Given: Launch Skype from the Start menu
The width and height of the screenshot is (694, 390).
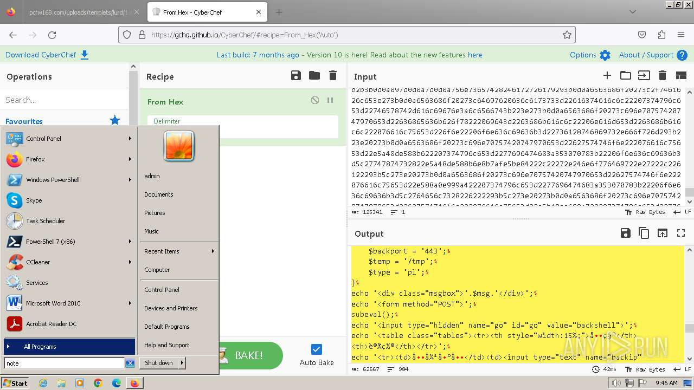Looking at the screenshot, I should click(x=69, y=200).
